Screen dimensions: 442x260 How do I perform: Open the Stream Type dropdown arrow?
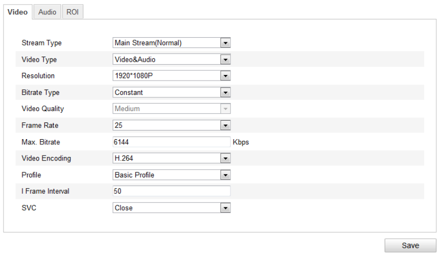pyautogui.click(x=225, y=43)
